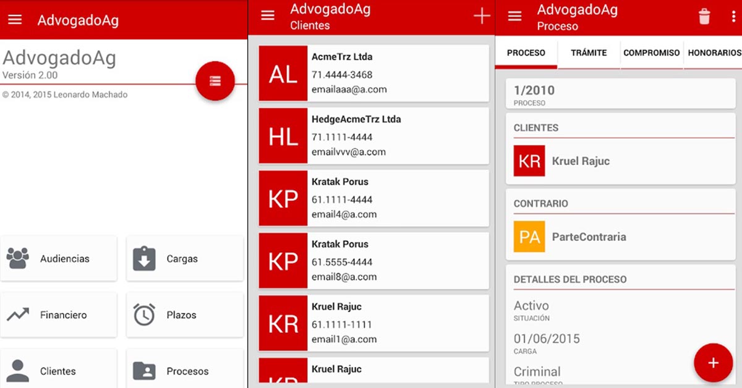Tap phone number 71.4444-3468
The width and height of the screenshot is (742, 388).
342,75
